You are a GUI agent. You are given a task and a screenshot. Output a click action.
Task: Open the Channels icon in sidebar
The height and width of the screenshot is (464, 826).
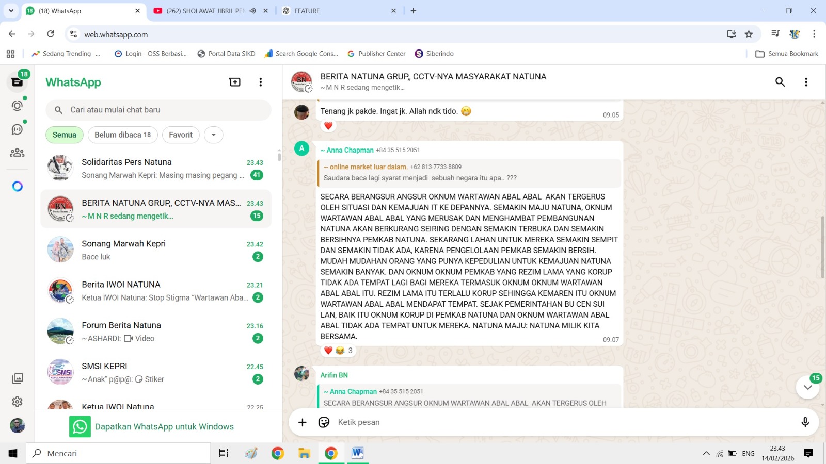pyautogui.click(x=17, y=129)
